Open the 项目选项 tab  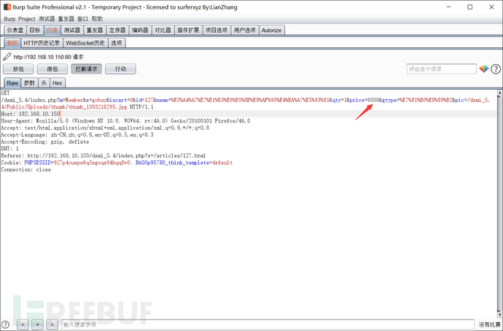click(x=217, y=30)
